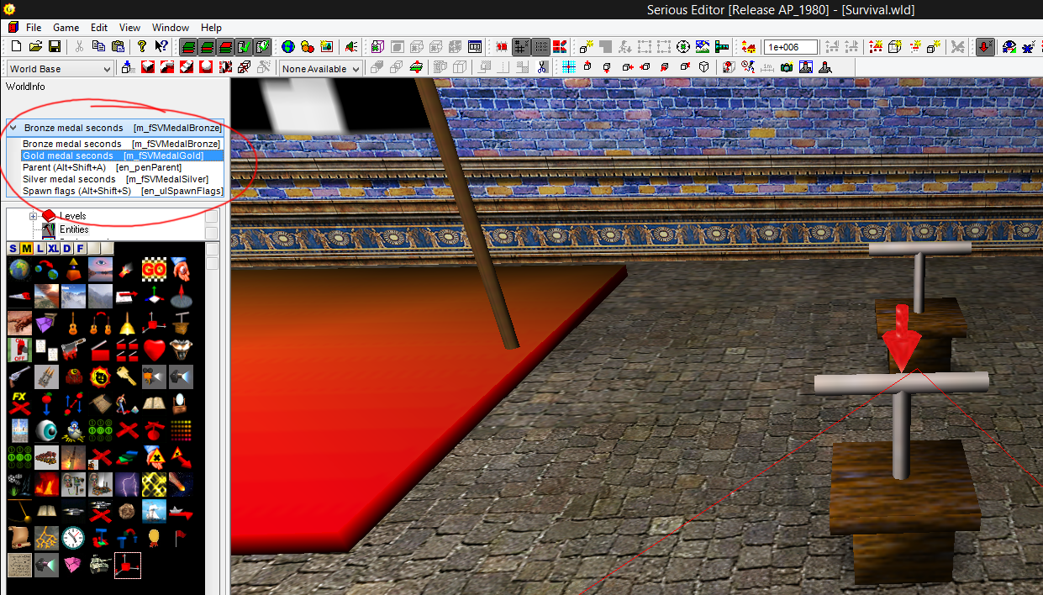Select the Entities tree item
Image resolution: width=1043 pixels, height=595 pixels.
74,229
